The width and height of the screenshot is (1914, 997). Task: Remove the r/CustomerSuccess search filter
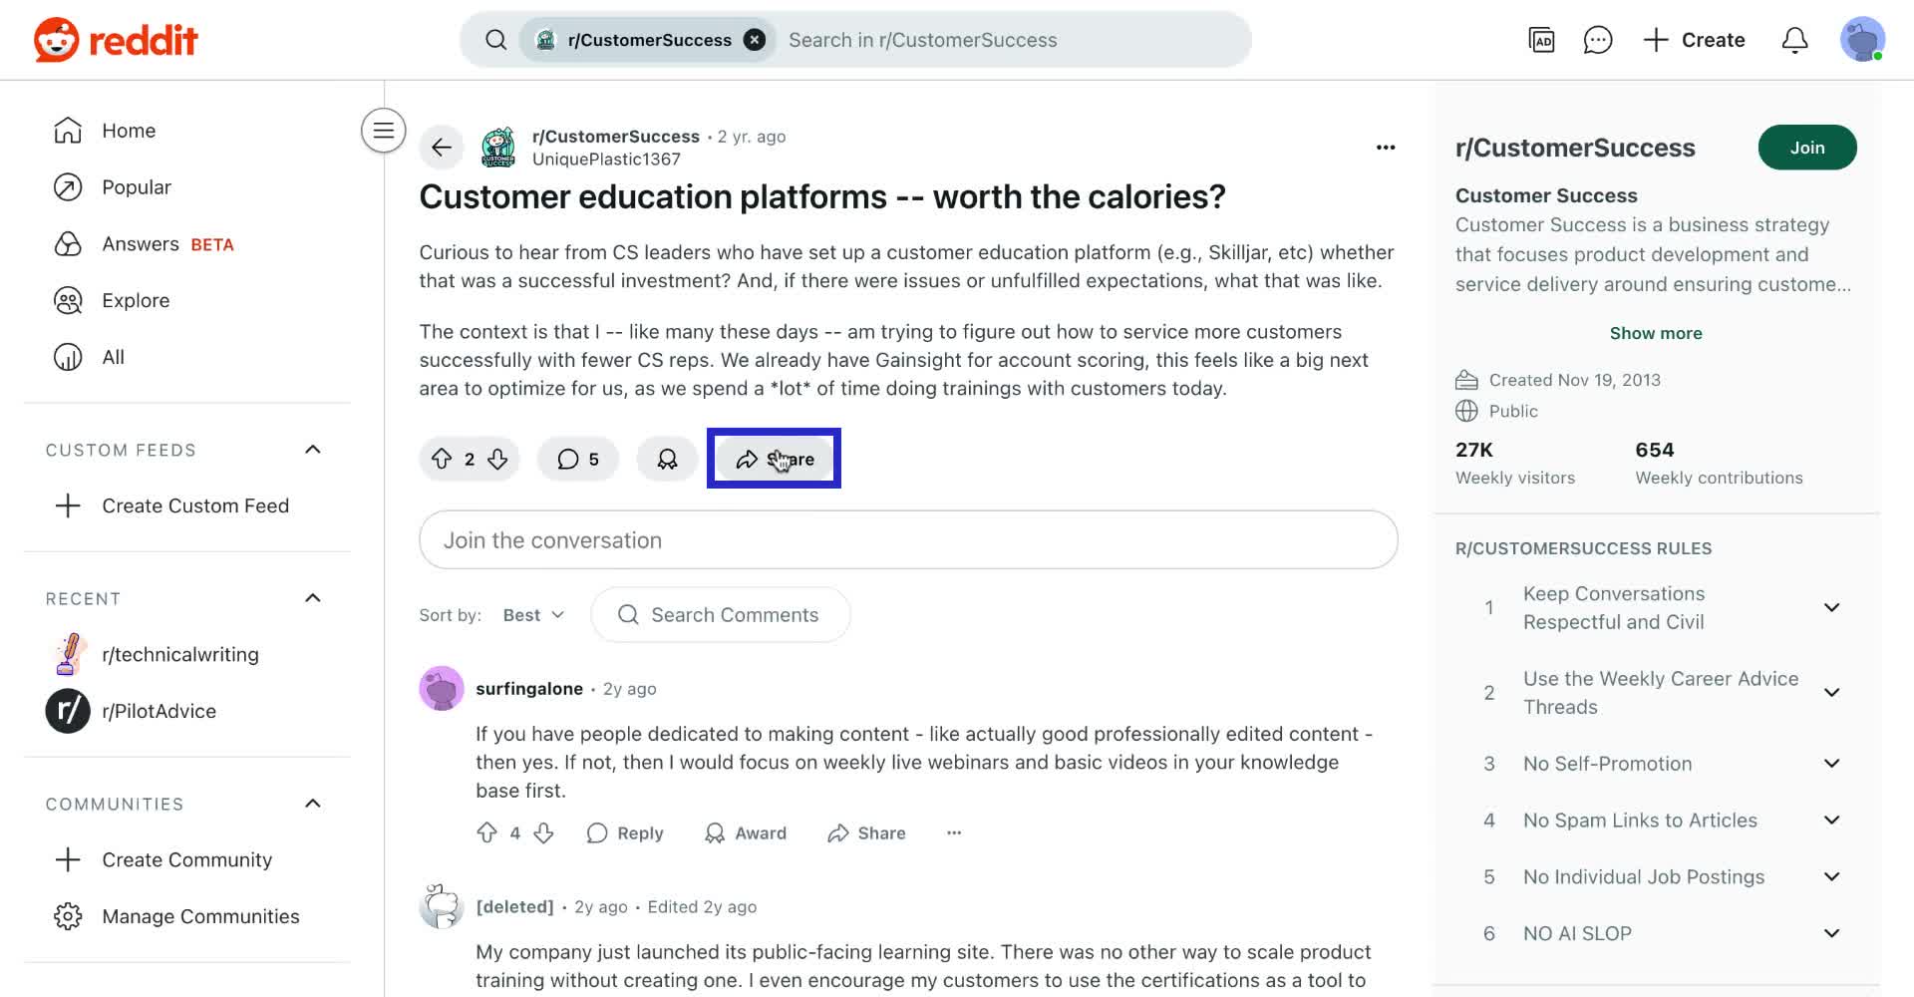755,40
